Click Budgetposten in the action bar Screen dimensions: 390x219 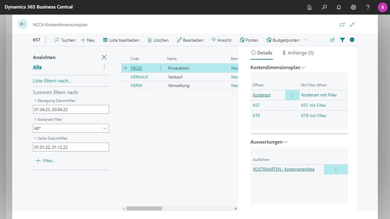[x=283, y=40]
